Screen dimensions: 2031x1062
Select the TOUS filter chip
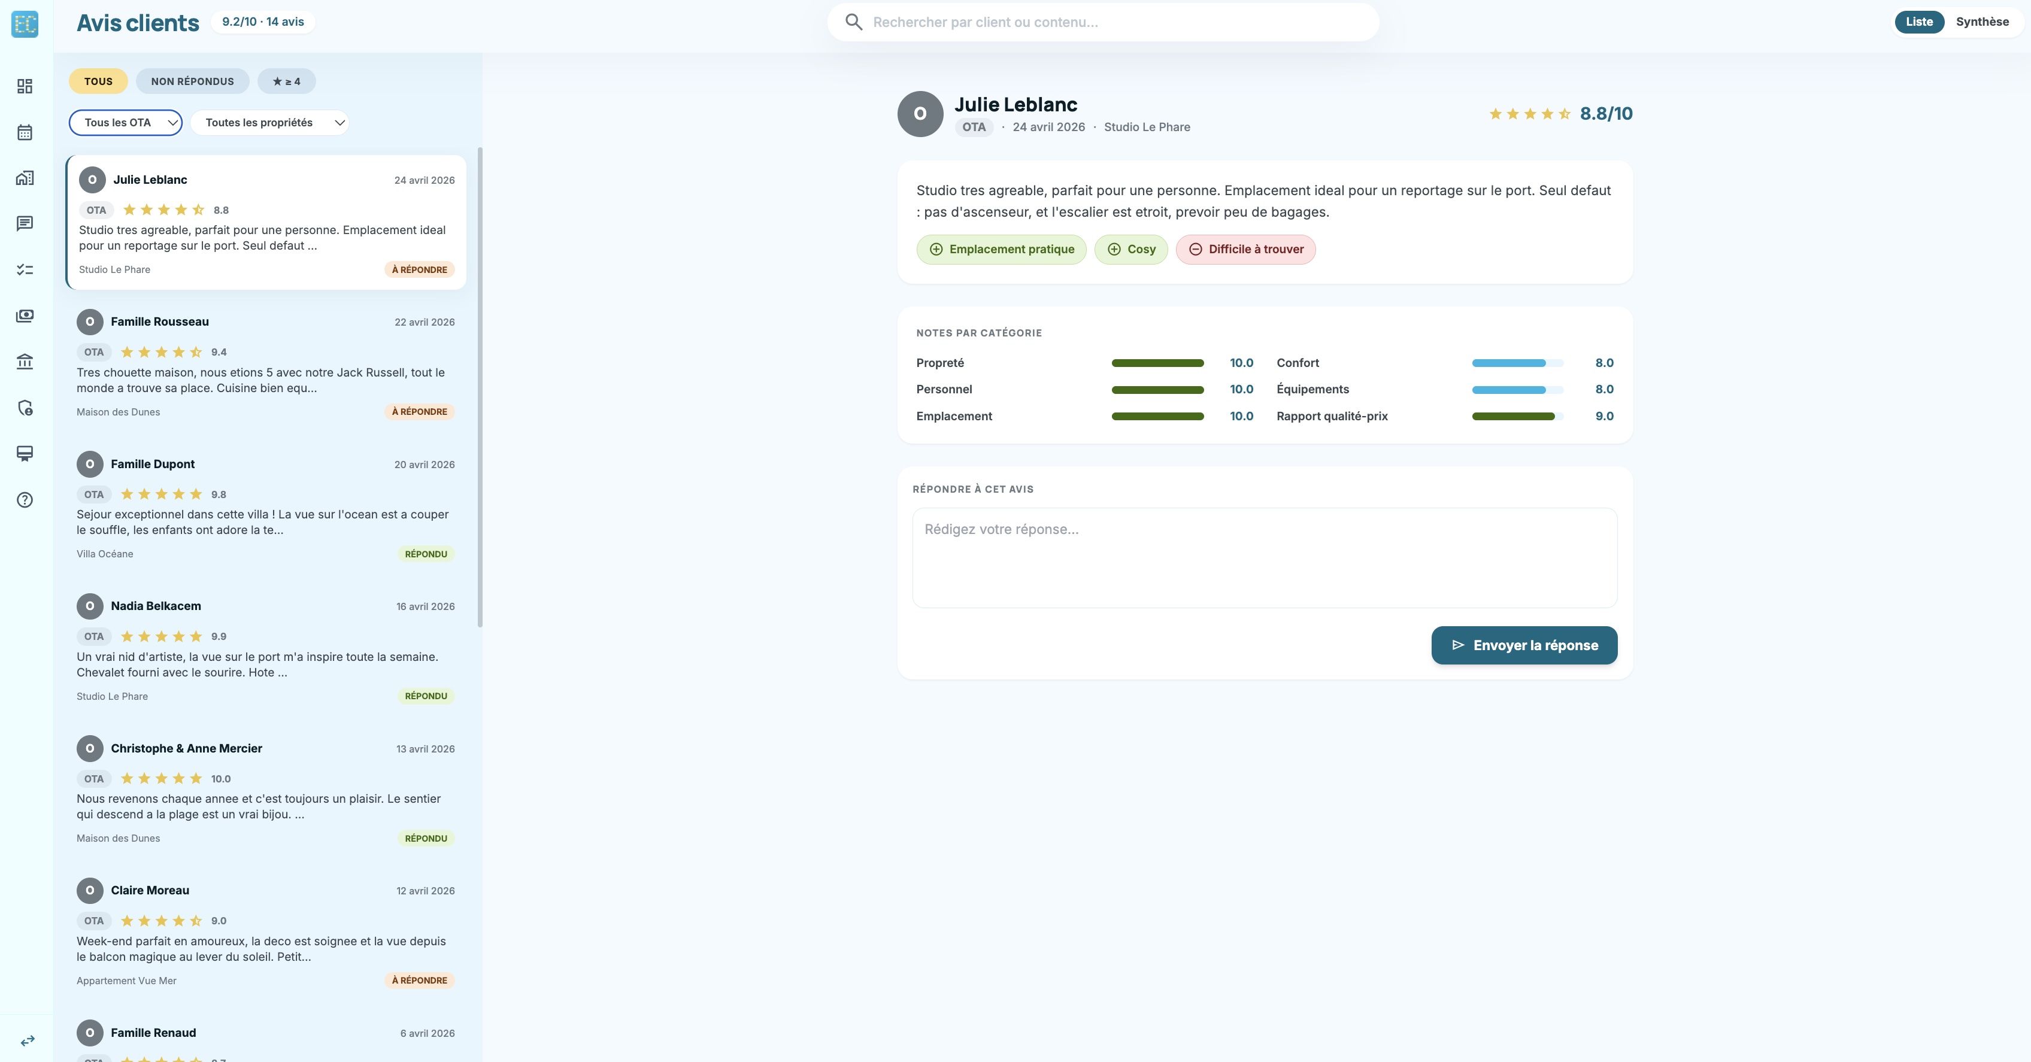tap(99, 81)
